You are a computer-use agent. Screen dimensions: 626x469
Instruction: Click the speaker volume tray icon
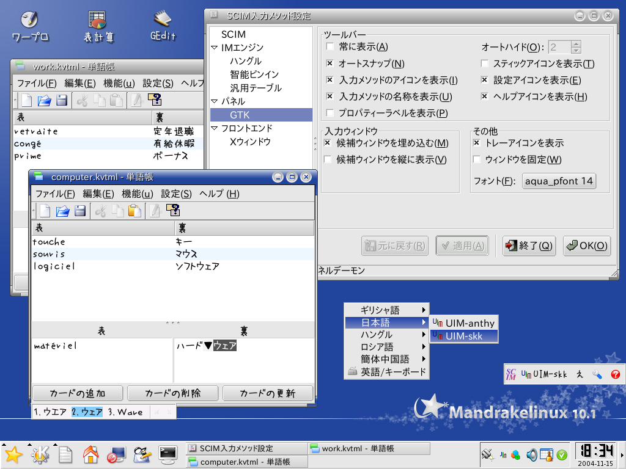pos(531,454)
